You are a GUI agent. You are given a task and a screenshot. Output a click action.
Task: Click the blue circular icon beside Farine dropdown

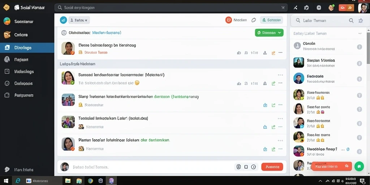[63, 20]
